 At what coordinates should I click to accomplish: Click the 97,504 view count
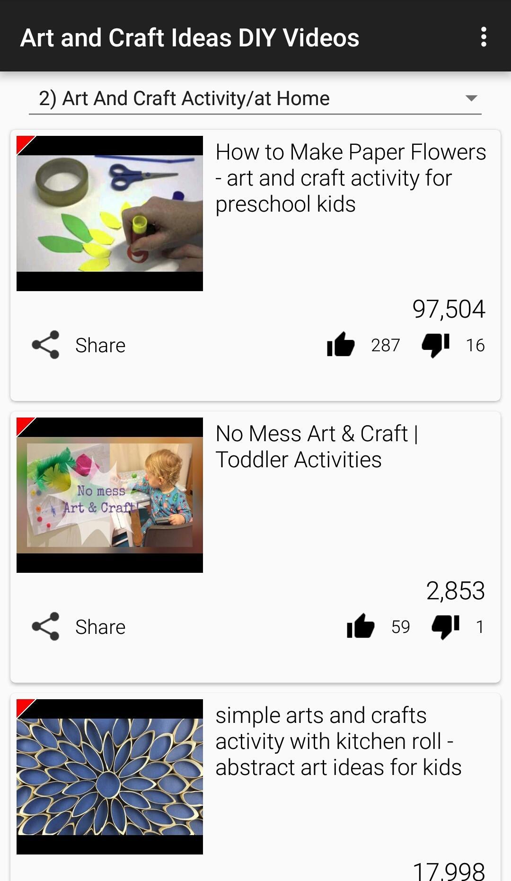[449, 309]
